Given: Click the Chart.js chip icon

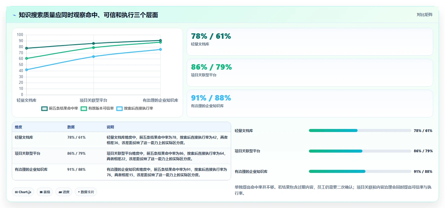Looking at the screenshot, I should [16, 192].
